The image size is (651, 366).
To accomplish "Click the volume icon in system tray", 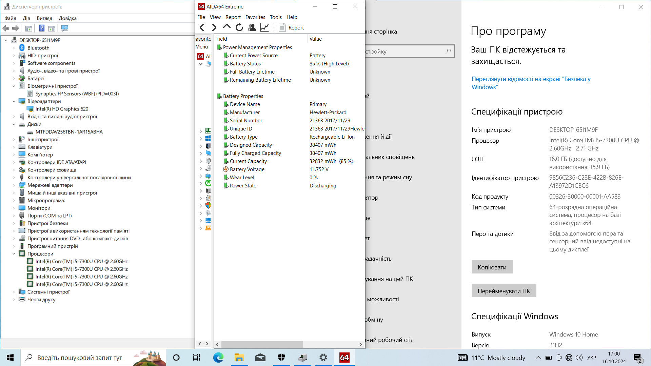I will [579, 358].
